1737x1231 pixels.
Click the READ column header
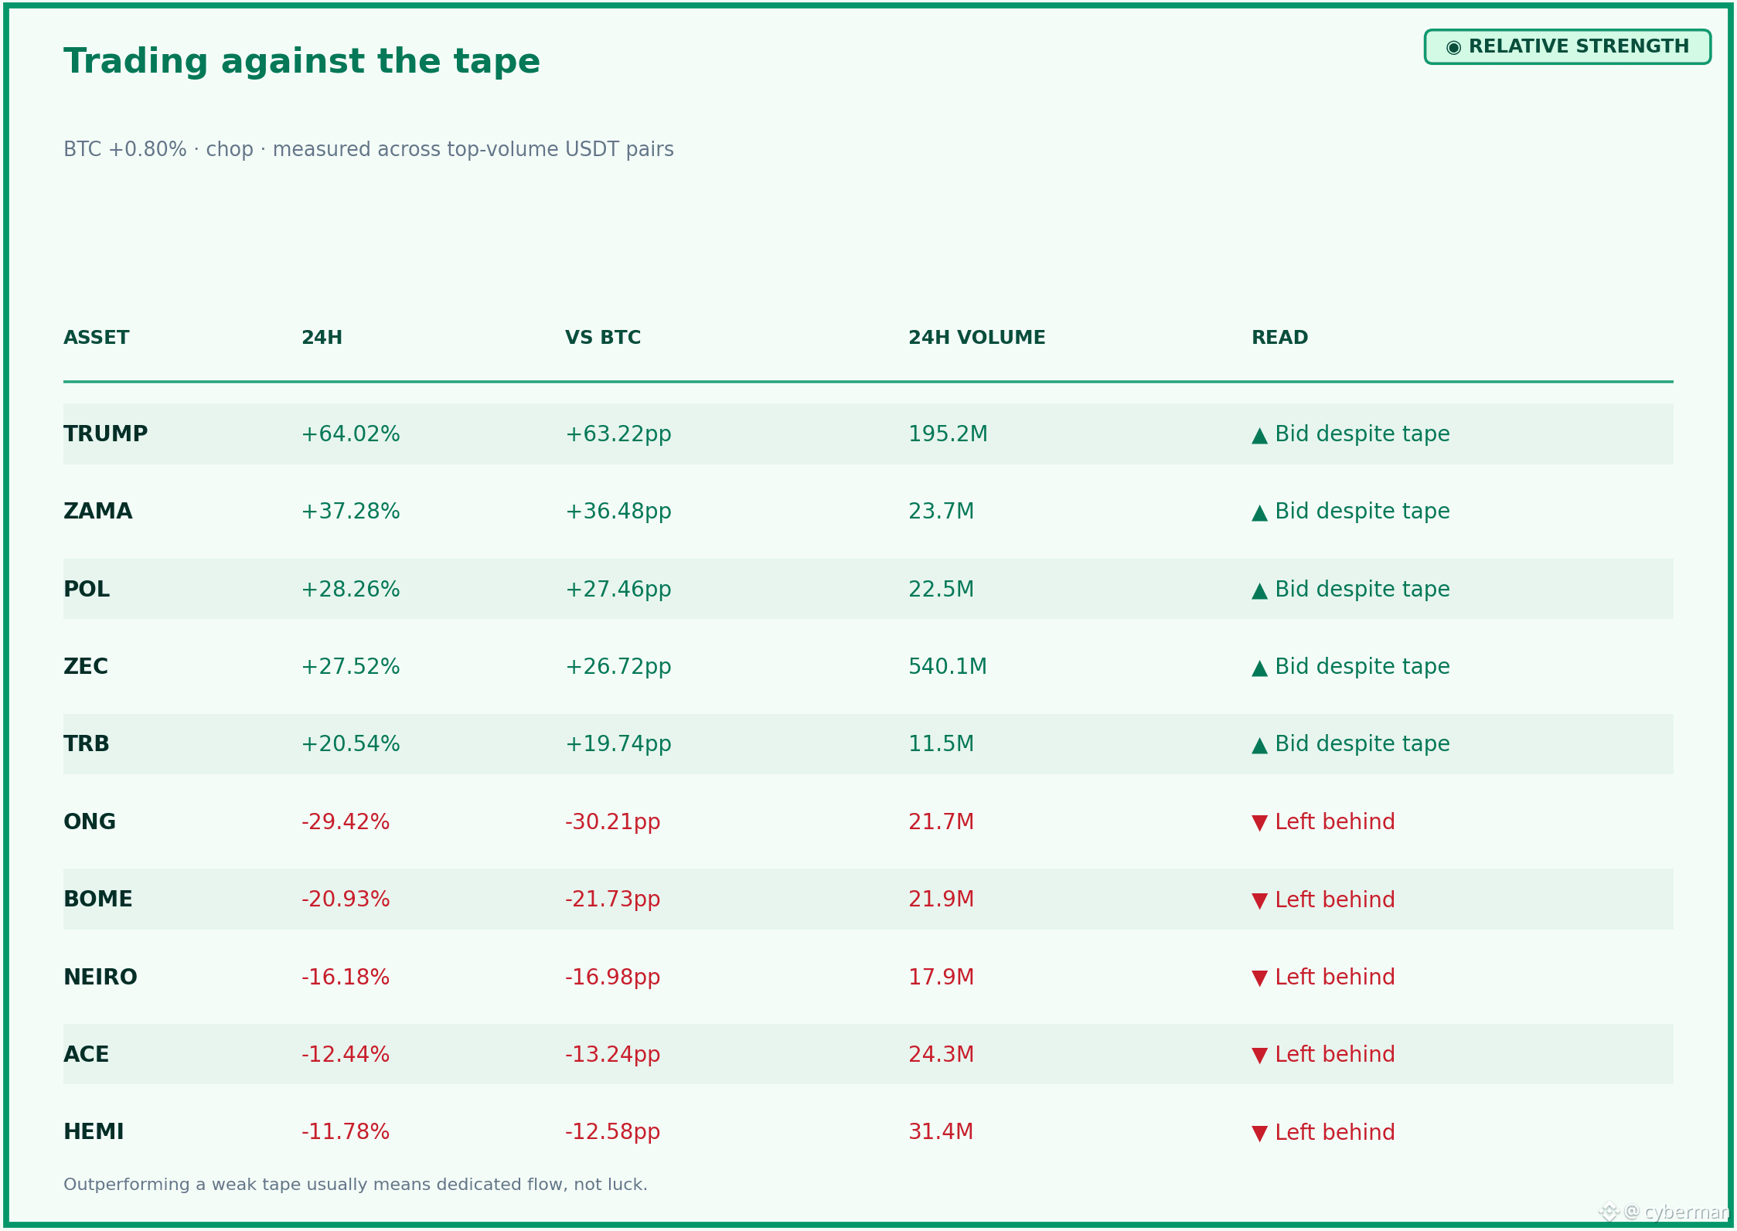tap(1279, 338)
